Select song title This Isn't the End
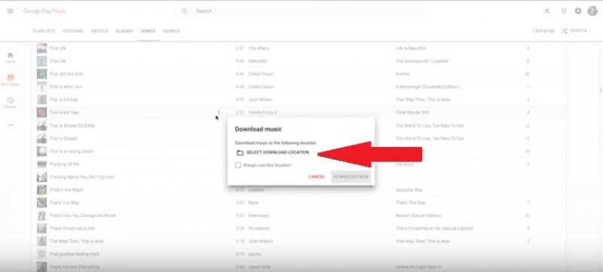The height and width of the screenshot is (272, 603). point(66,74)
